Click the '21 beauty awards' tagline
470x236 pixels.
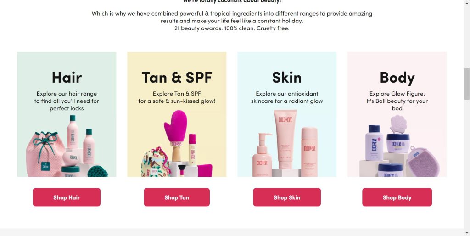[x=232, y=28]
